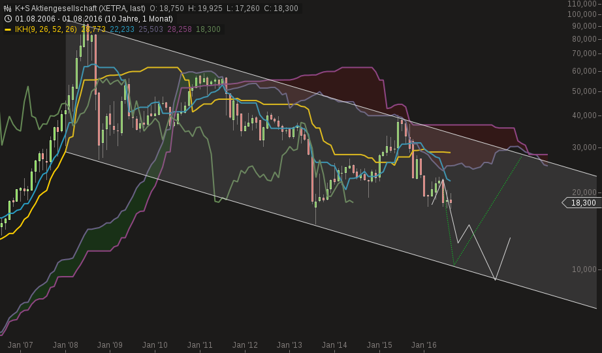The width and height of the screenshot is (602, 353).
Task: Click the 50,000 price axis label
Action: pos(584,91)
